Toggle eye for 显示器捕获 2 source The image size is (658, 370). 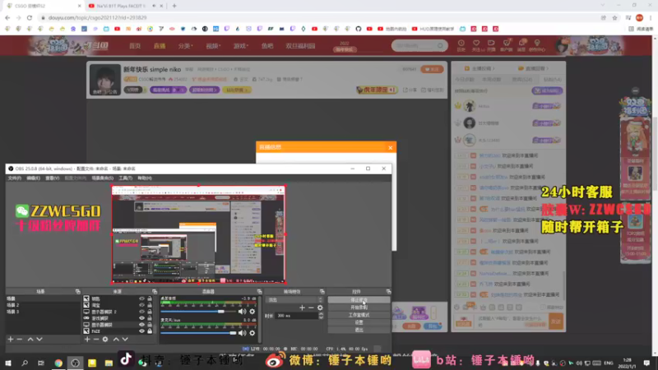[141, 312]
